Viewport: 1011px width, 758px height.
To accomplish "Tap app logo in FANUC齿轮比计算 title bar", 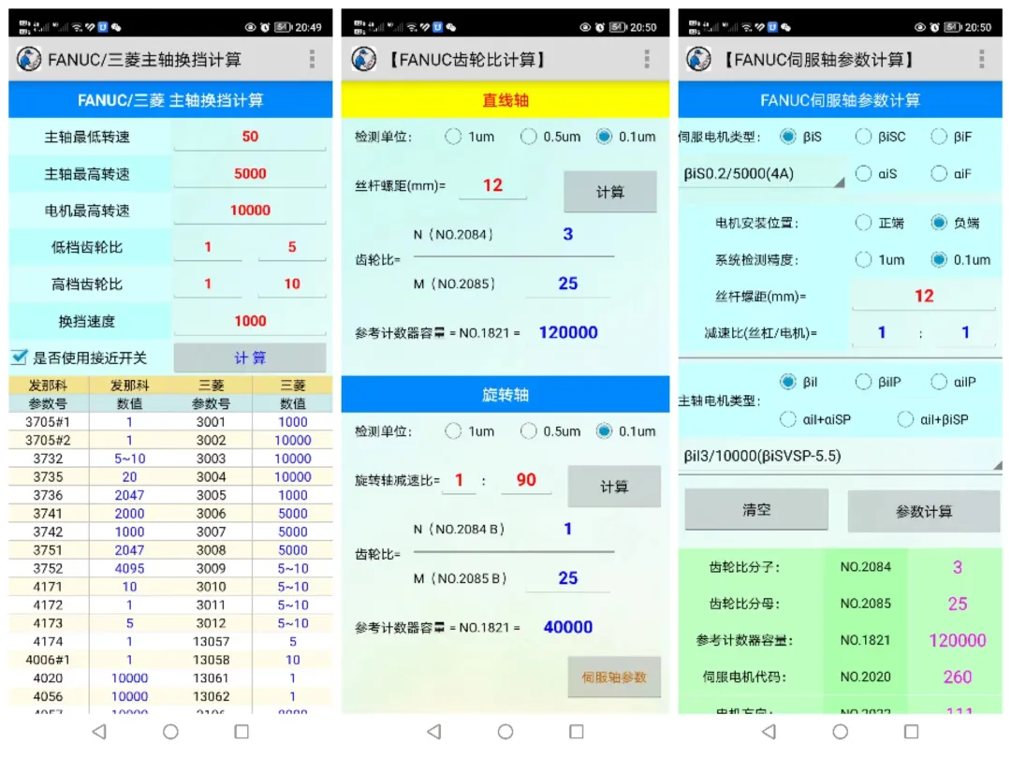I will (363, 59).
